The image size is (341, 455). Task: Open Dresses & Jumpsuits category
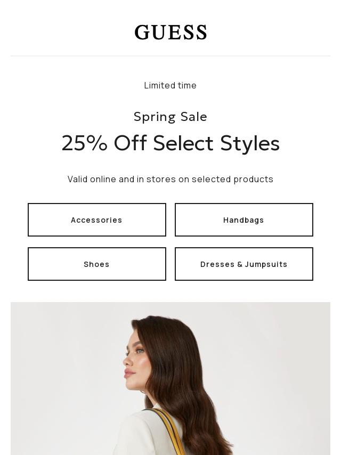(244, 264)
